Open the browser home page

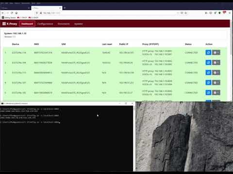tap(17, 13)
